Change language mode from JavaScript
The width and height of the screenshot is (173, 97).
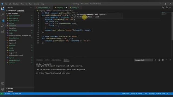click(x=151, y=93)
